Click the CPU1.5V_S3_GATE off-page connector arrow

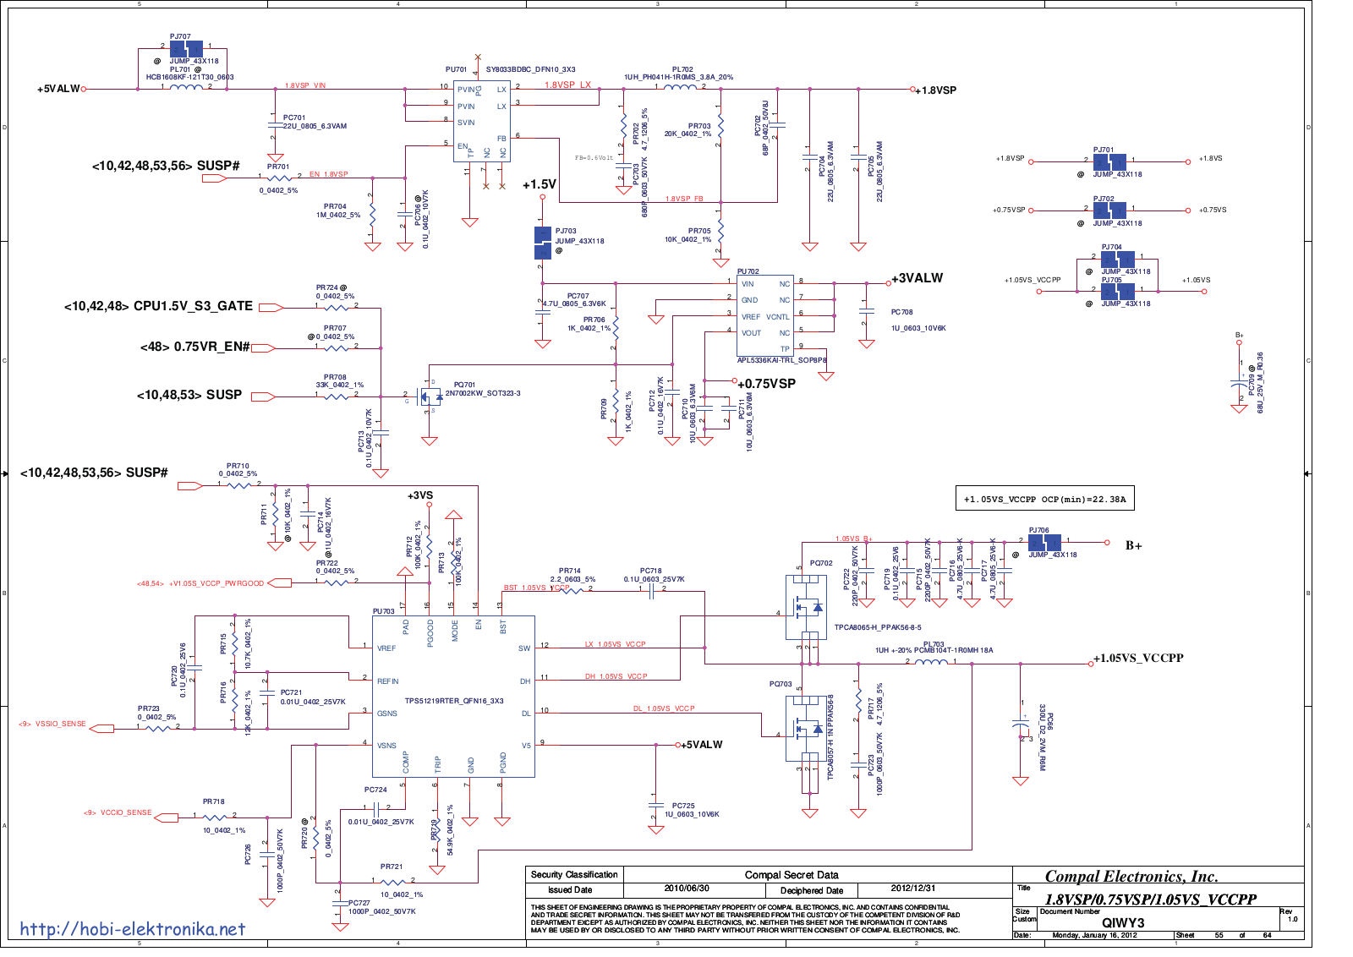[x=271, y=308]
